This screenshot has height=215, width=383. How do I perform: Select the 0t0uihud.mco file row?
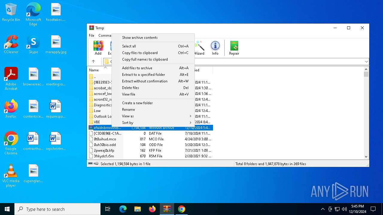pyautogui.click(x=151, y=139)
